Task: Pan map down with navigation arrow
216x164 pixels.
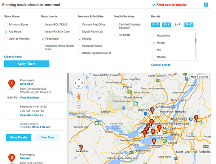Action: [79, 86]
